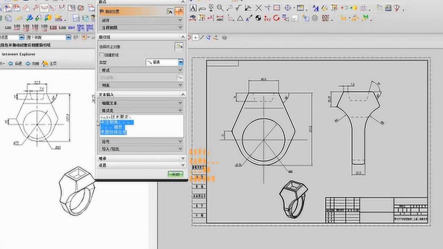The width and height of the screenshot is (443, 249).
Task: Click the red circular arrow icon
Action: pyautogui.click(x=276, y=18)
